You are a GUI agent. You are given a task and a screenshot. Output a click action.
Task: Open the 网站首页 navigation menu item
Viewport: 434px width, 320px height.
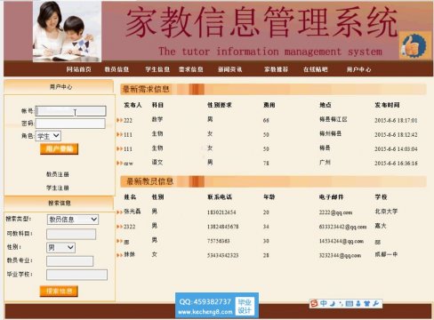point(78,69)
